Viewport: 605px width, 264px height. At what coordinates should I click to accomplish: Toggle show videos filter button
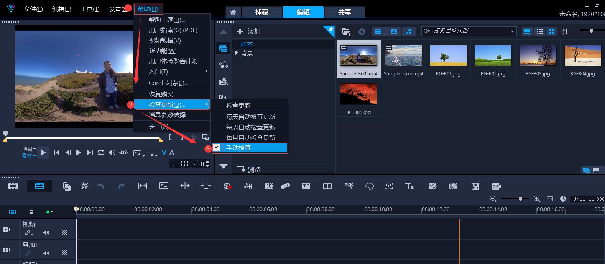[378, 31]
